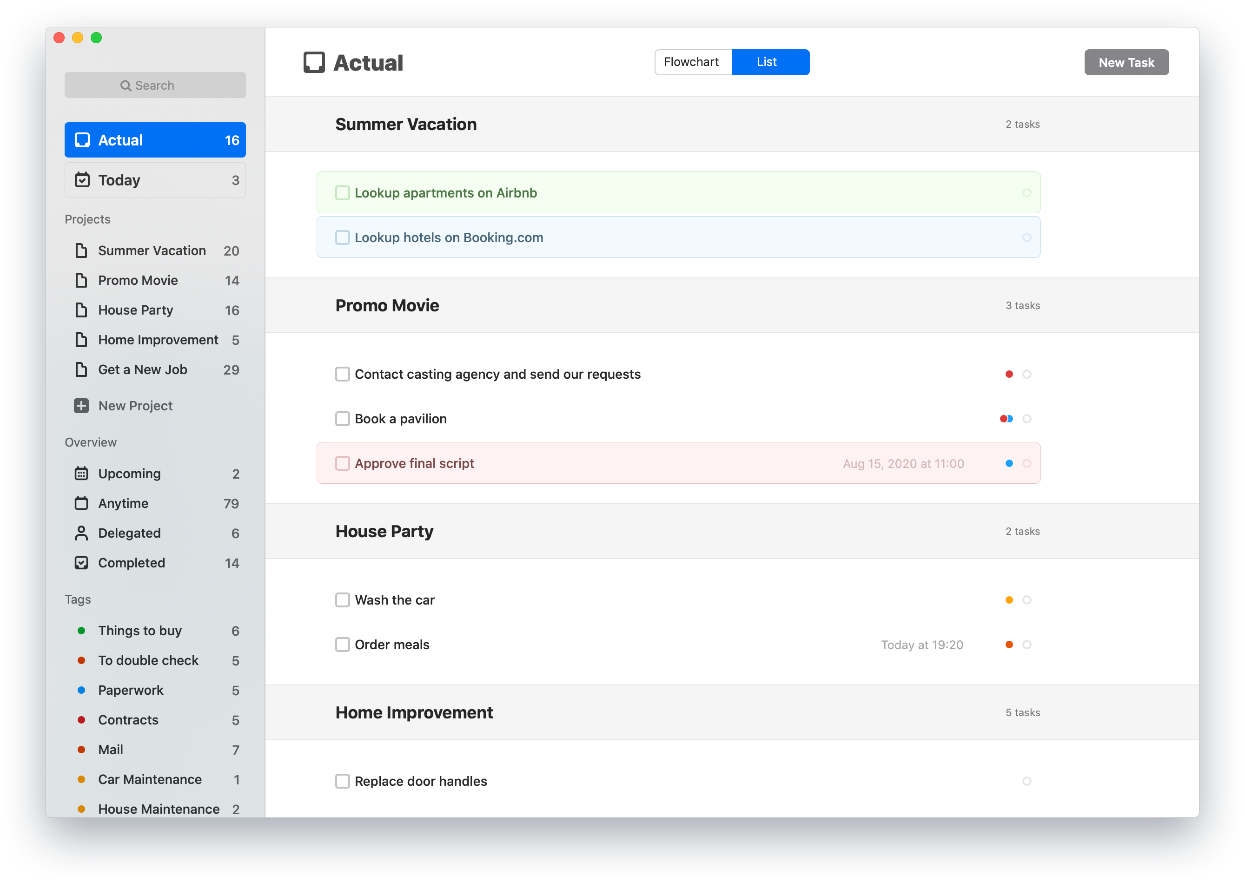The height and width of the screenshot is (882, 1245).
Task: Mark Book a pavilion as done
Action: 342,419
